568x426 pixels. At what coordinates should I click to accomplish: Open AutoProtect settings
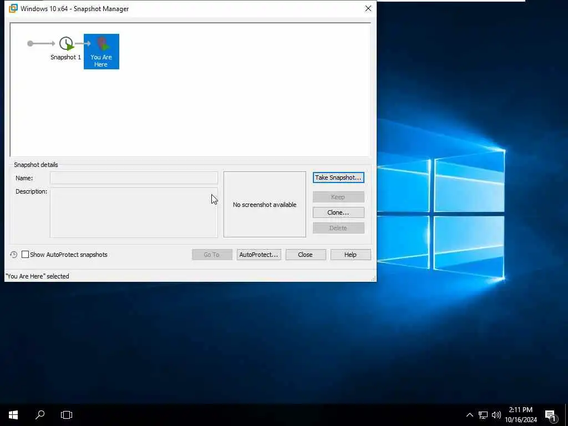(258, 255)
